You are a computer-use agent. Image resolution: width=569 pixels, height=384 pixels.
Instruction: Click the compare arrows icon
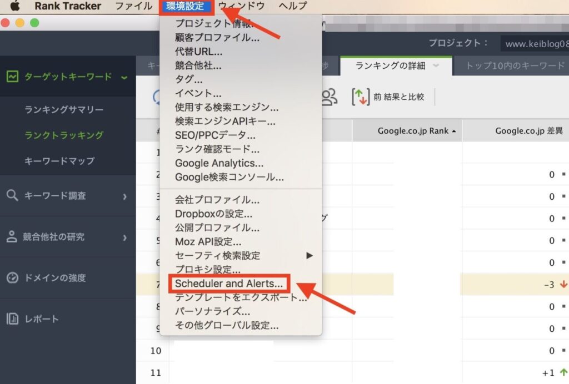click(360, 97)
